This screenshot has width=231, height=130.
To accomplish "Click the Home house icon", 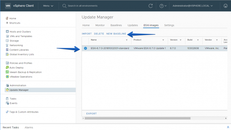I will [x=7, y=18].
